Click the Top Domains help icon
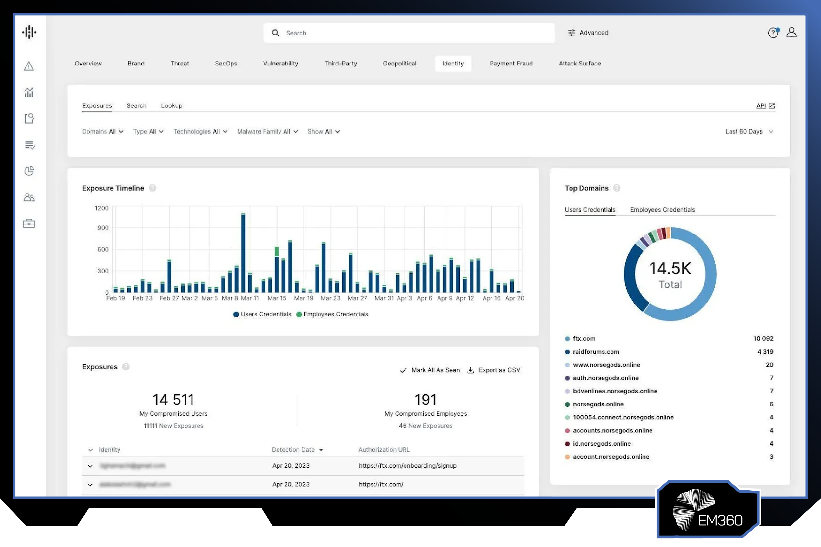821x547 pixels. 617,188
